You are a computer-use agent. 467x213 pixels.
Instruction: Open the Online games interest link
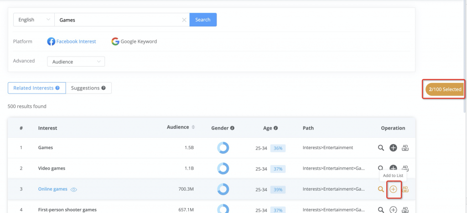53,189
